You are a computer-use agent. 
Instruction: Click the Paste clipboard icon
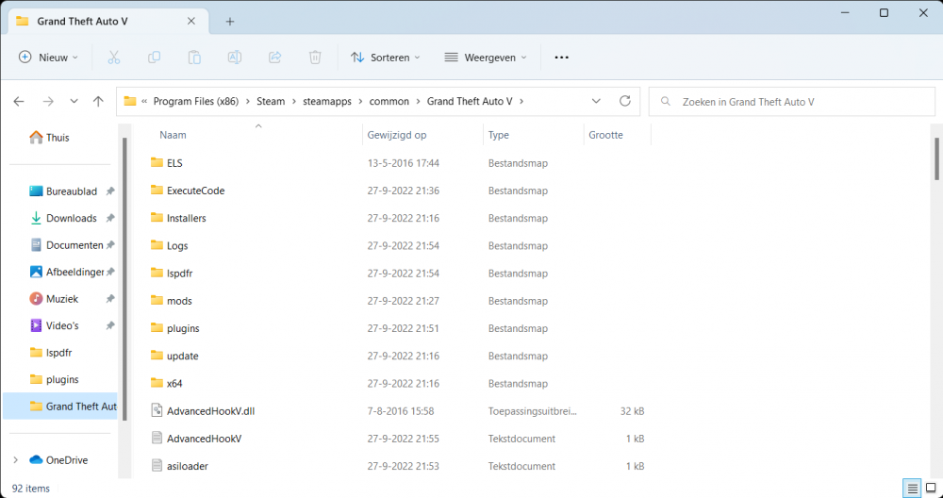coord(194,58)
